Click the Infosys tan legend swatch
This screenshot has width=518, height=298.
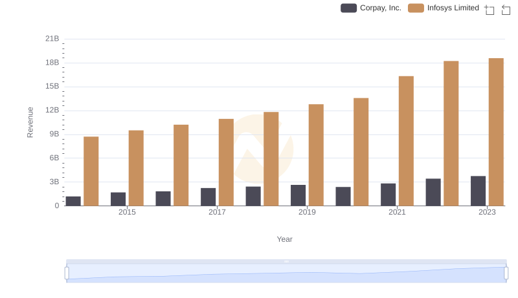click(416, 8)
